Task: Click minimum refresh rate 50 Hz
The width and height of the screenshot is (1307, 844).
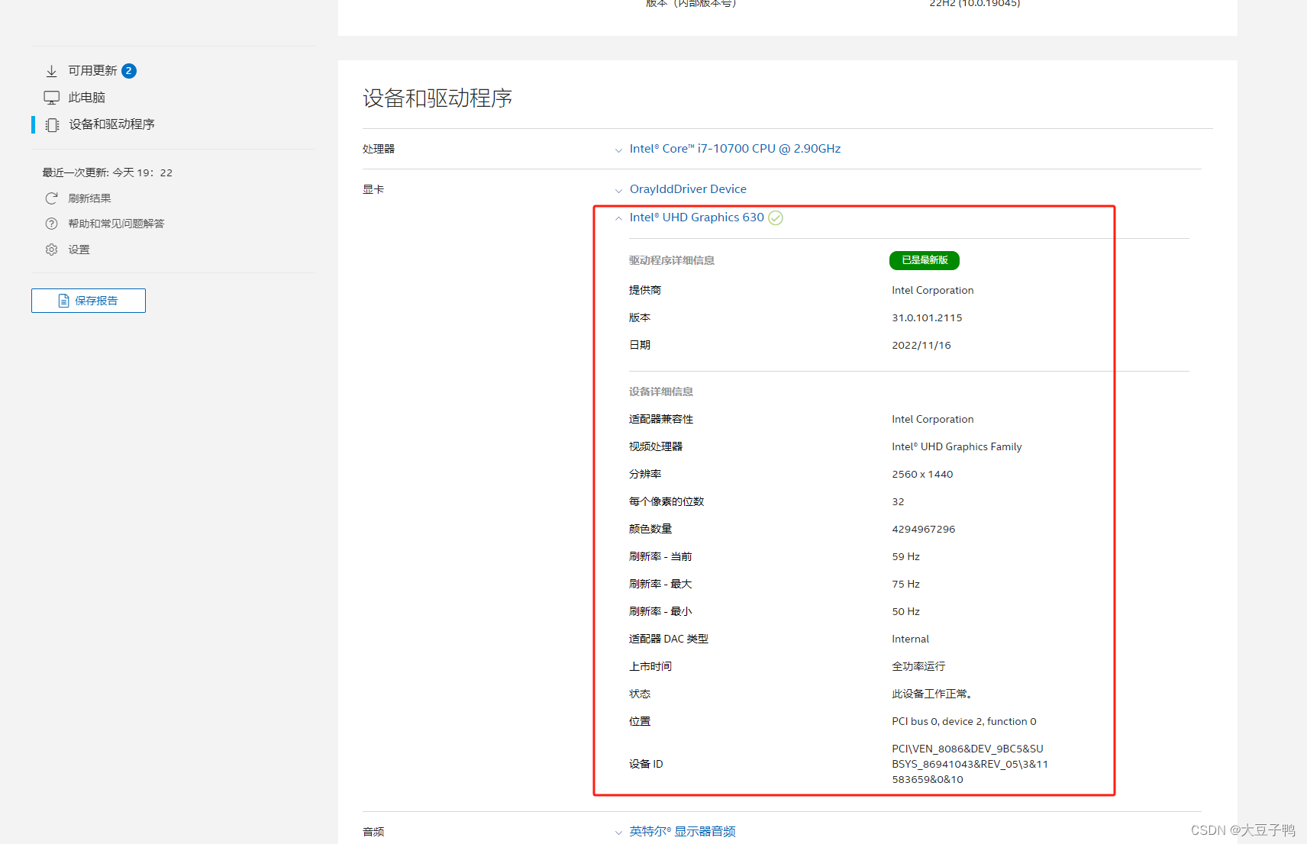Action: point(905,612)
